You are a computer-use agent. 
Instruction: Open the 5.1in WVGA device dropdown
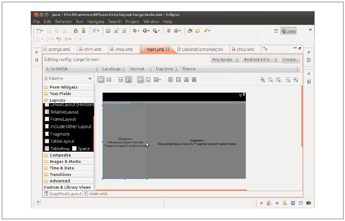tap(72, 69)
